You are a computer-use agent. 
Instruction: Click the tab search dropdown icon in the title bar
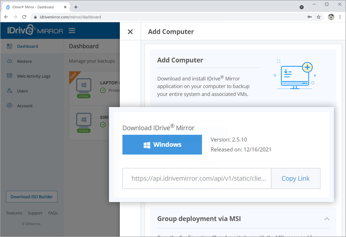coord(301,7)
